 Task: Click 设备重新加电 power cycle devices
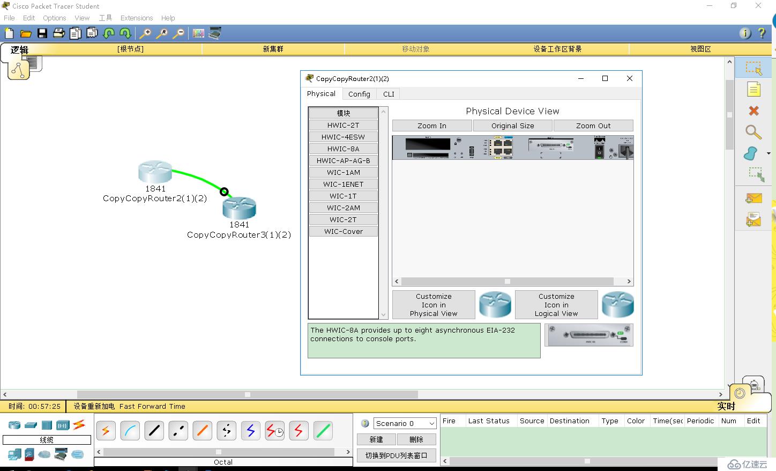pos(94,406)
